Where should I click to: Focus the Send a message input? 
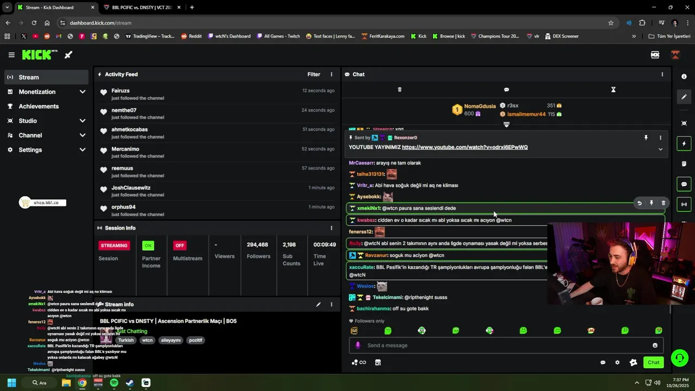(x=507, y=345)
